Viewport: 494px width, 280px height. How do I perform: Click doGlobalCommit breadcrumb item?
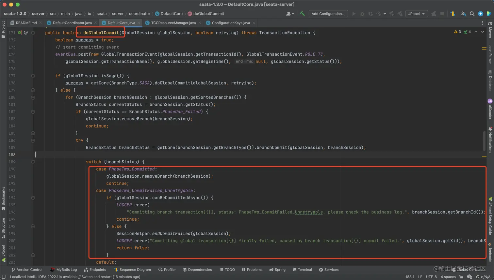206,14
